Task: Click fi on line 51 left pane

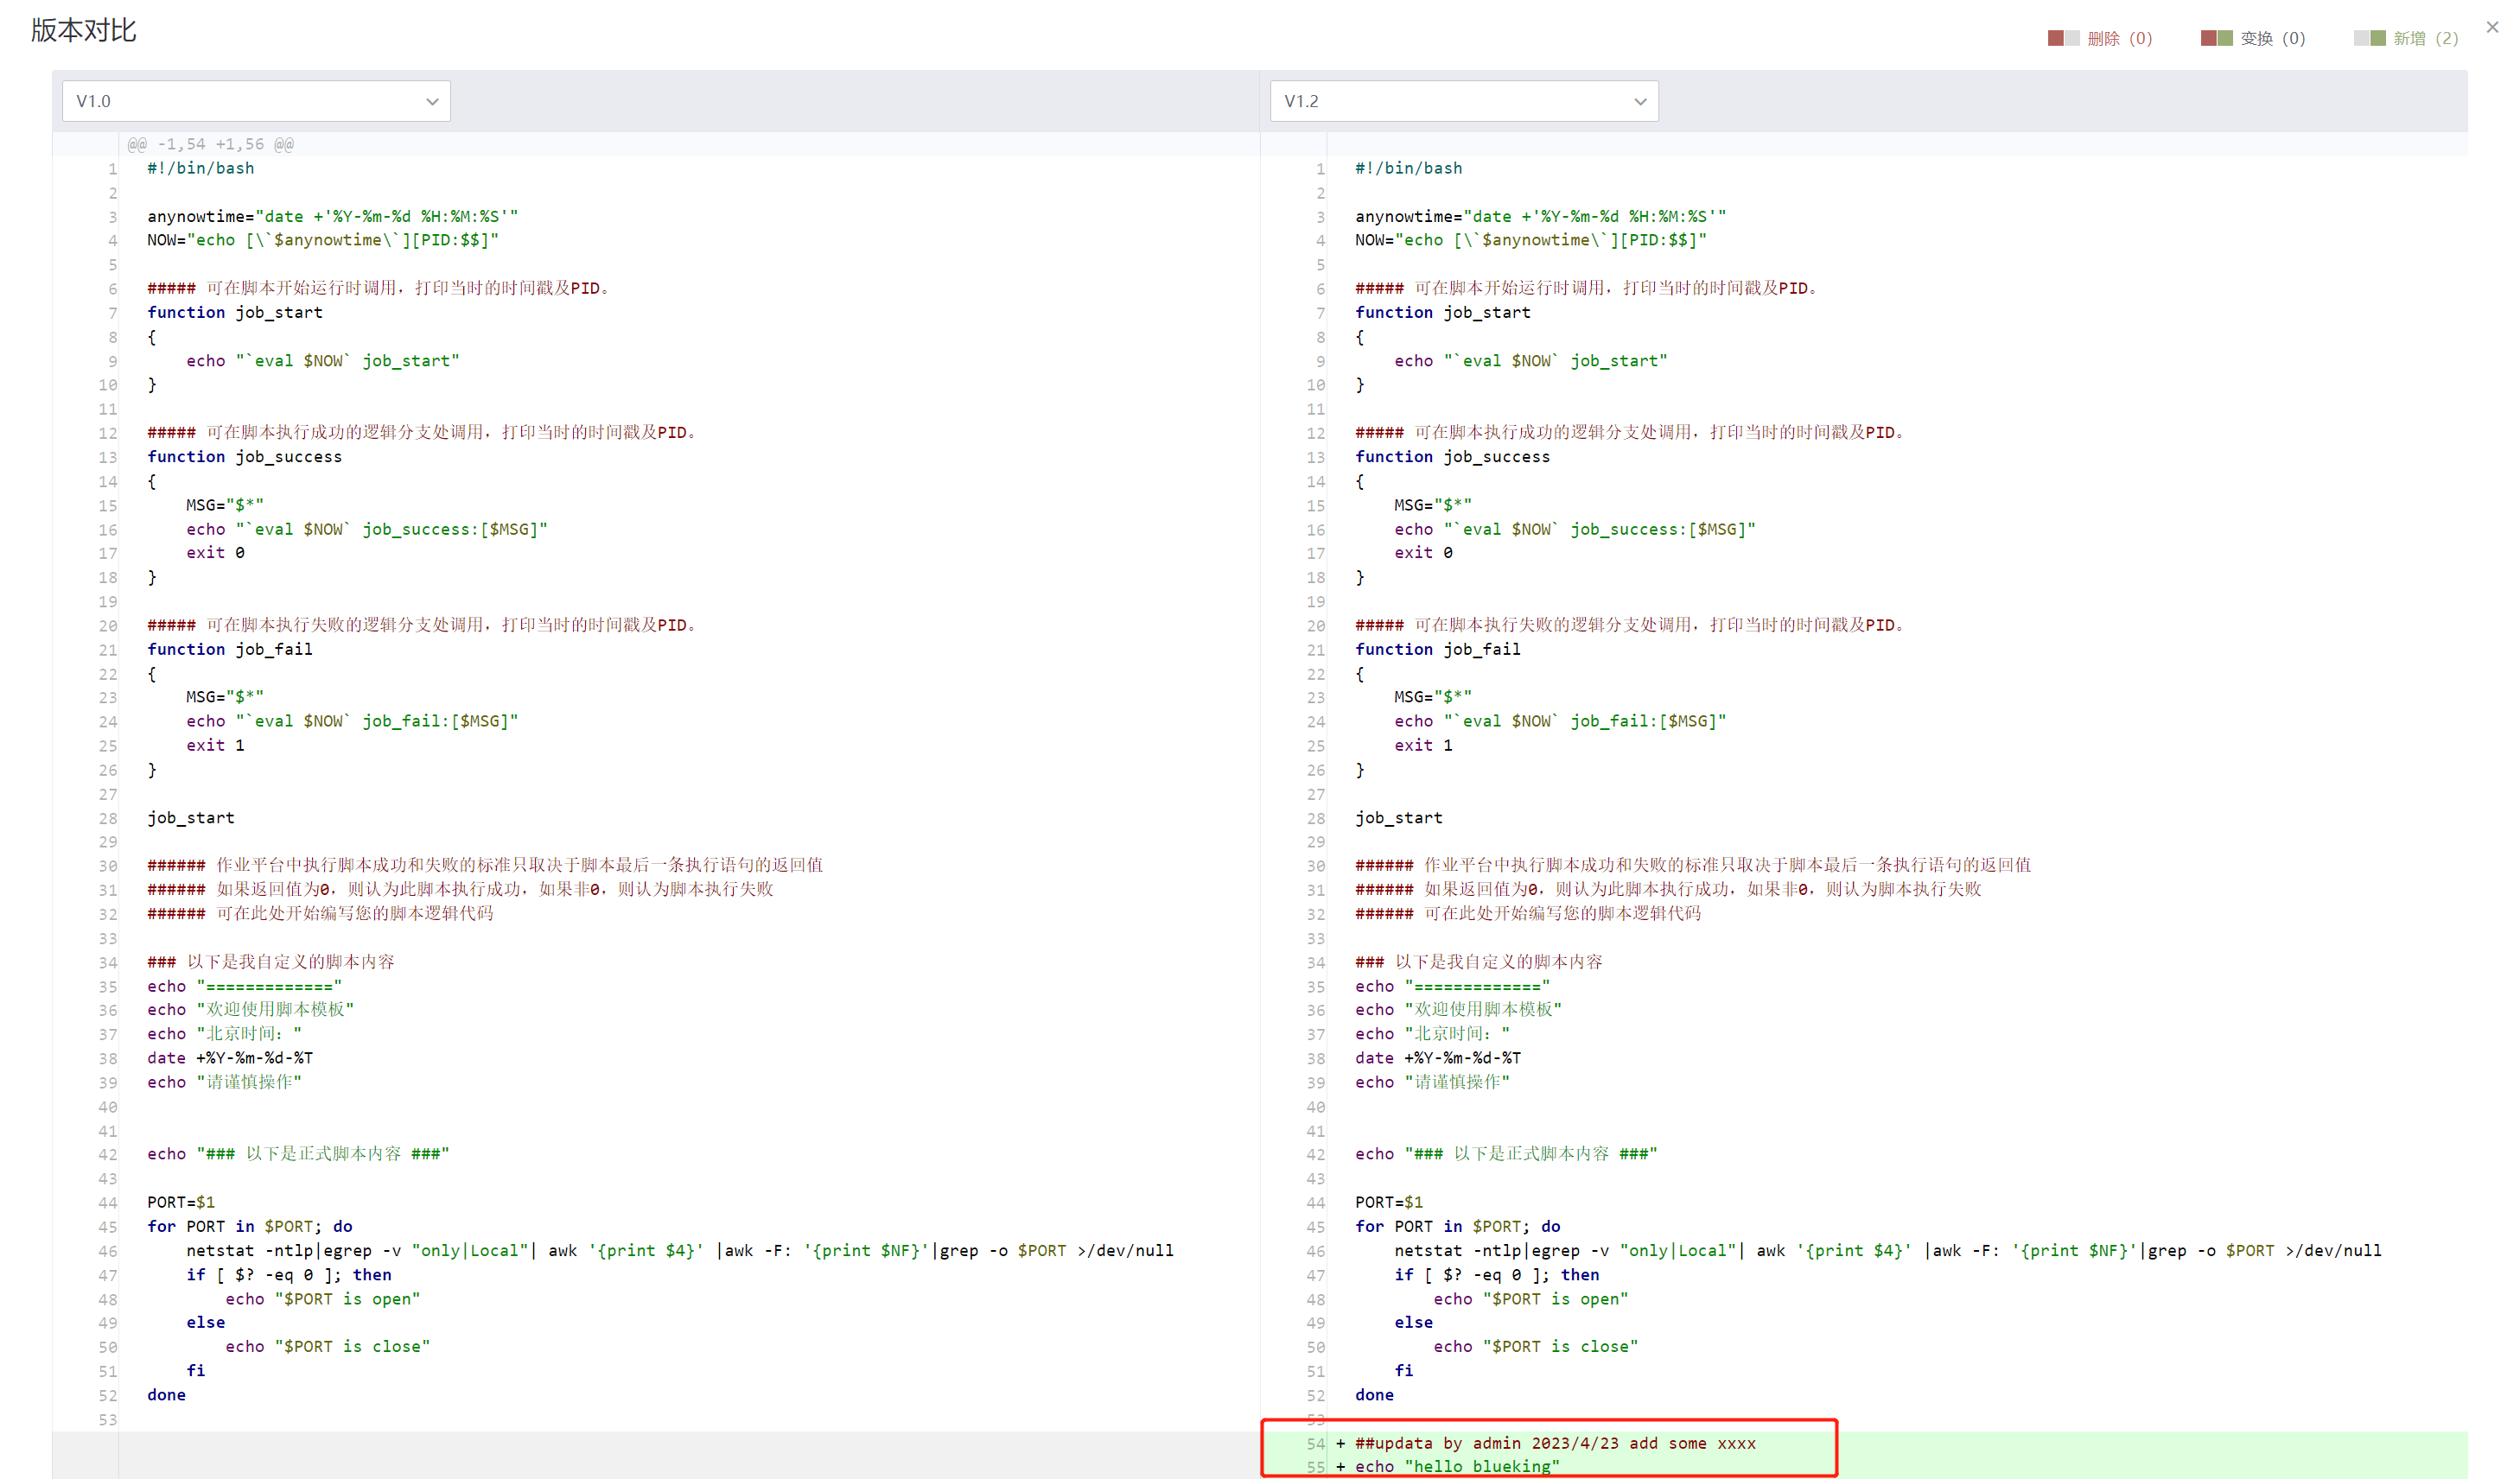Action: point(196,1370)
